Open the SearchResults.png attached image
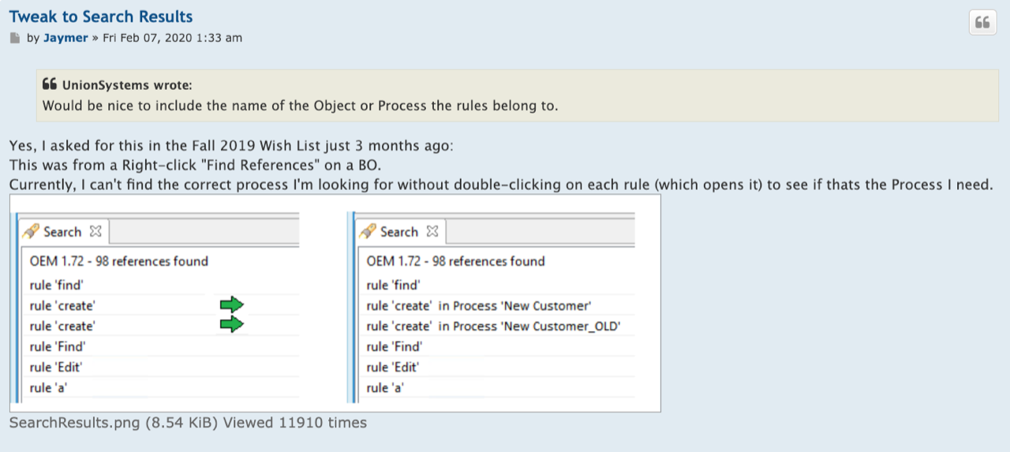This screenshot has width=1010, height=452. (x=335, y=303)
